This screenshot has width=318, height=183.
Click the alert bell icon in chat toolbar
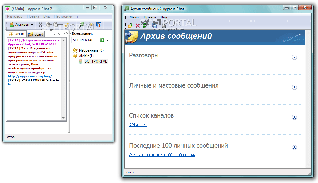(x=91, y=25)
